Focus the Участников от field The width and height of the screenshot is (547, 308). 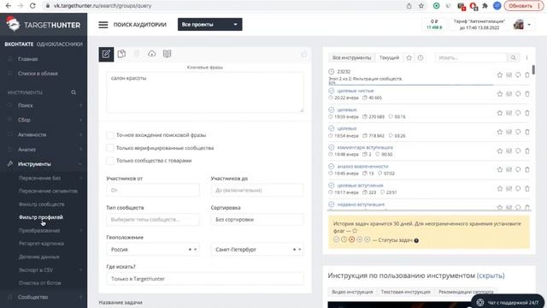click(x=153, y=190)
